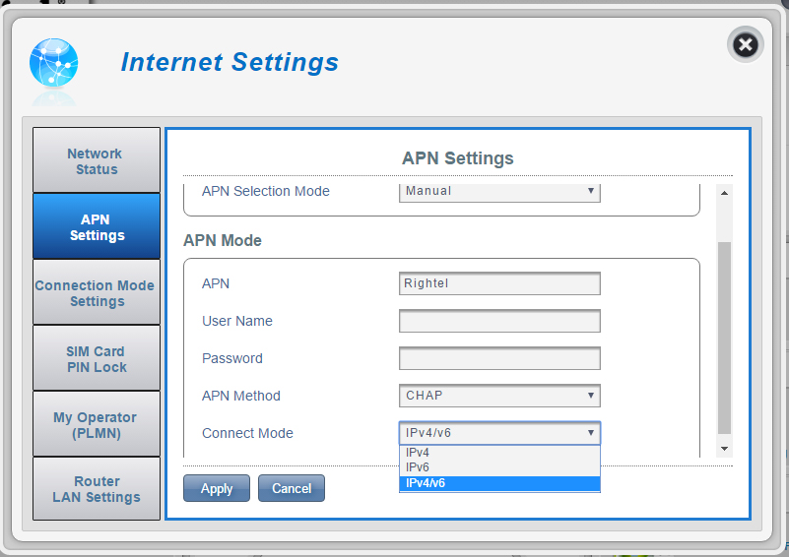
Task: Click the scrollbar down arrow
Action: click(725, 449)
